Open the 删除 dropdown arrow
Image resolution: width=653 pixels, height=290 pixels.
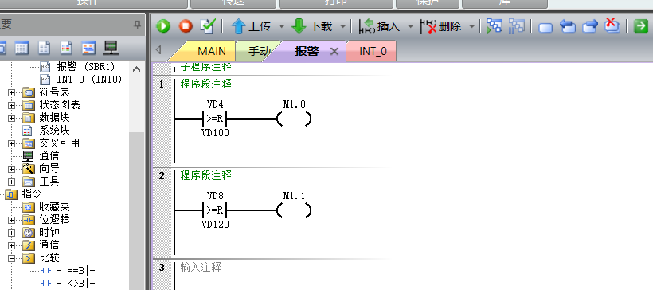pyautogui.click(x=472, y=26)
